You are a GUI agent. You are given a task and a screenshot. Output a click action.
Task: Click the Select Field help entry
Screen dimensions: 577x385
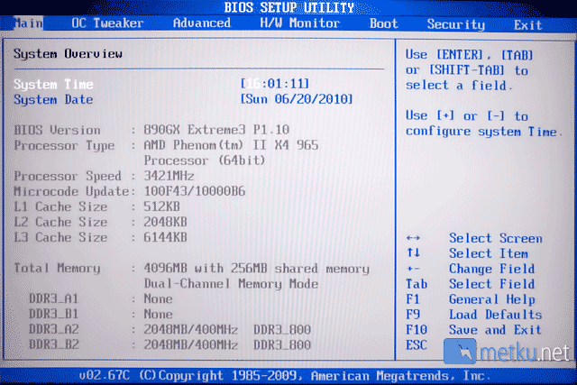click(491, 284)
